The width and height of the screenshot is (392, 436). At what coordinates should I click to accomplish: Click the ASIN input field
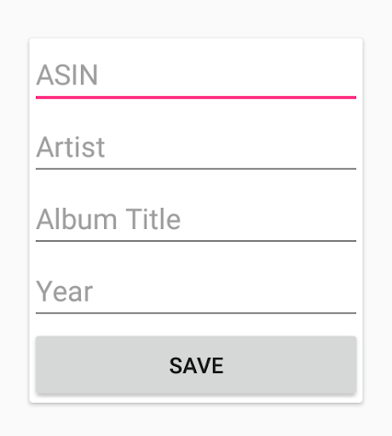(x=196, y=75)
